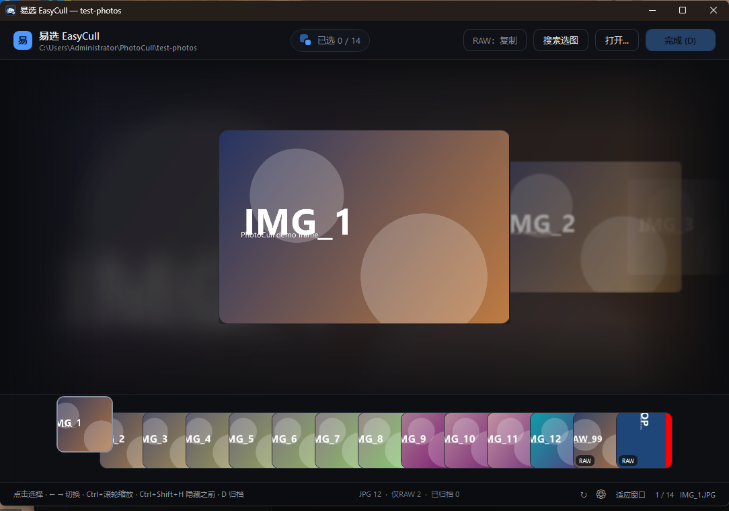Click the IMG_1.JPG filename in the status bar
The width and height of the screenshot is (729, 511).
pyautogui.click(x=697, y=495)
